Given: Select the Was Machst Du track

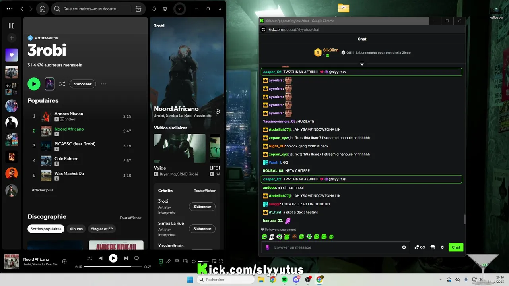Looking at the screenshot, I should click(x=86, y=175).
